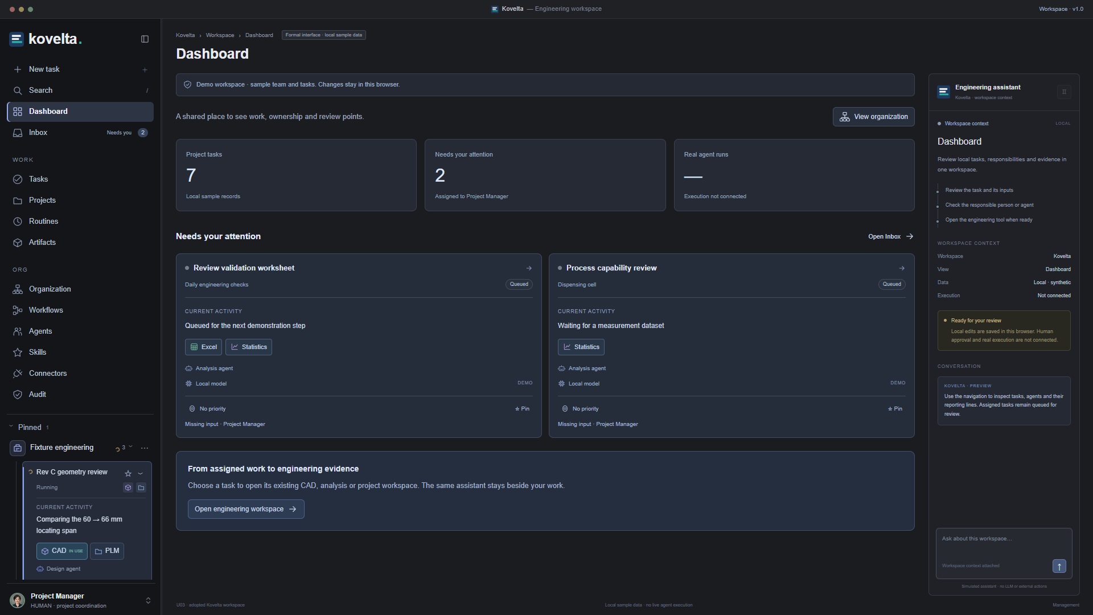Set priority on Review validation worksheet

[x=207, y=409]
